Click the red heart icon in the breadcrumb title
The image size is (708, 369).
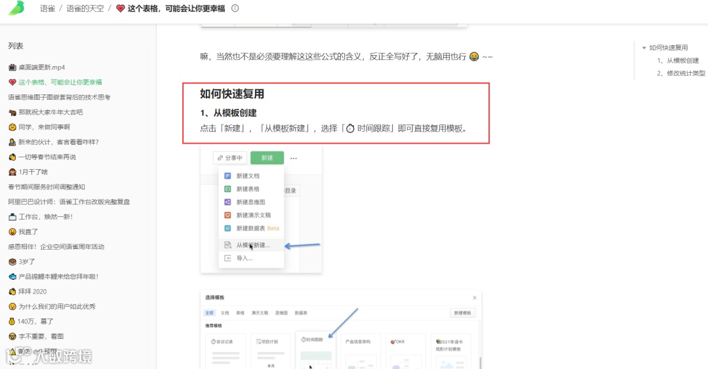[120, 8]
